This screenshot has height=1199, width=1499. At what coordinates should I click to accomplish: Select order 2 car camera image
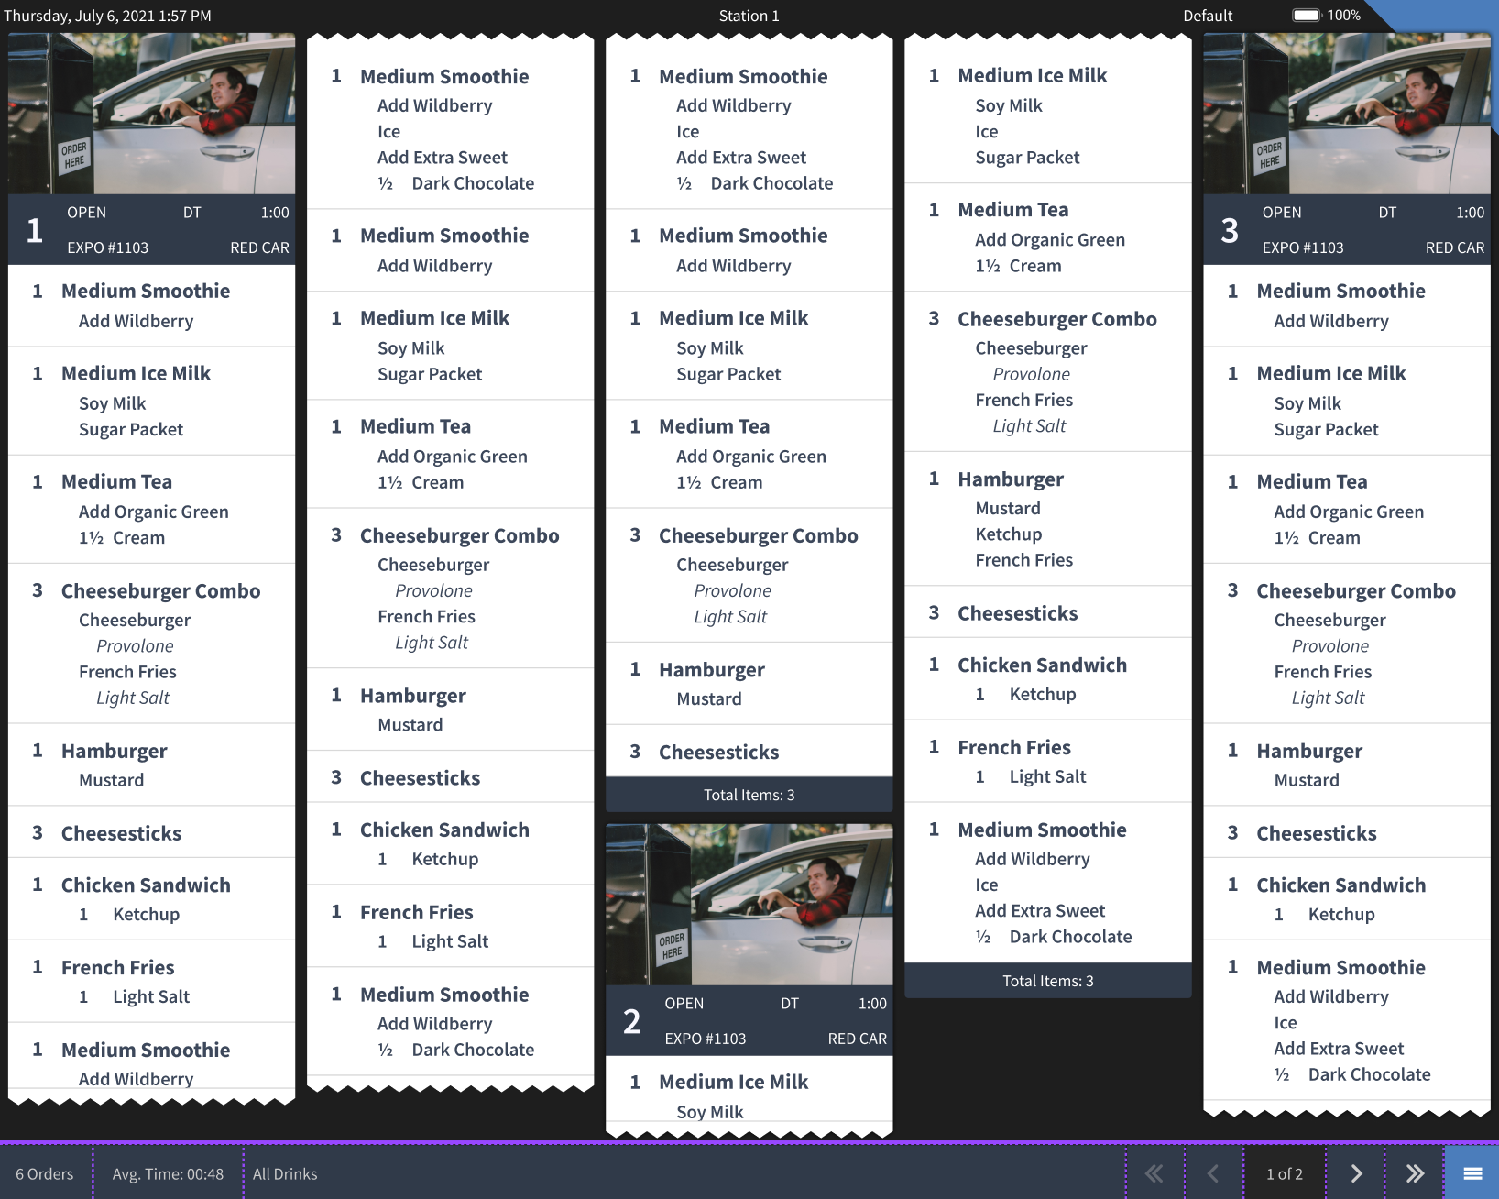(749, 904)
